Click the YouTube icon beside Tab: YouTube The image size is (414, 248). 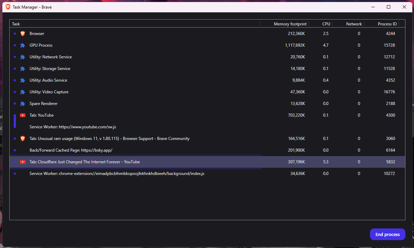point(23,115)
